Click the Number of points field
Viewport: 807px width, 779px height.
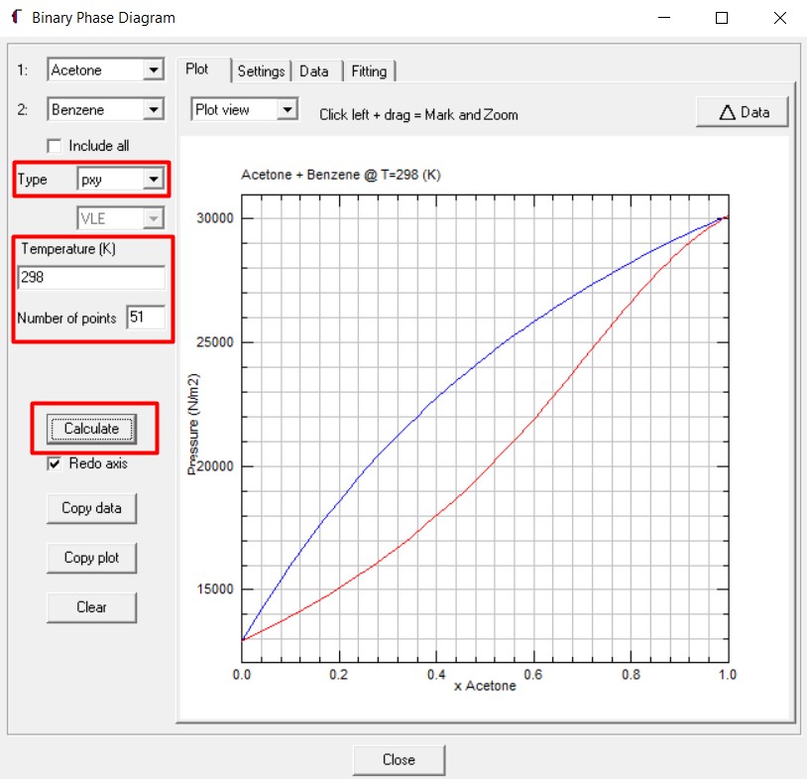[x=145, y=319]
